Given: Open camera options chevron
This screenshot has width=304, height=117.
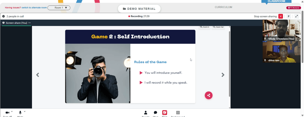Looking at the screenshot, I should (12, 112).
